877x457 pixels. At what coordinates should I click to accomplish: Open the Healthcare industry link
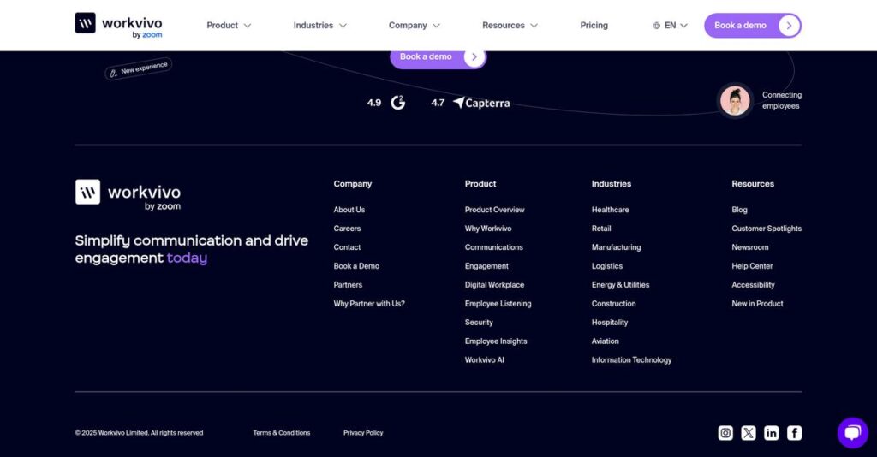tap(610, 210)
